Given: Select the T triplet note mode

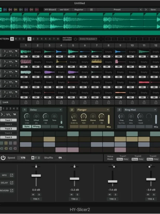Looking at the screenshot, I should 36,158.
